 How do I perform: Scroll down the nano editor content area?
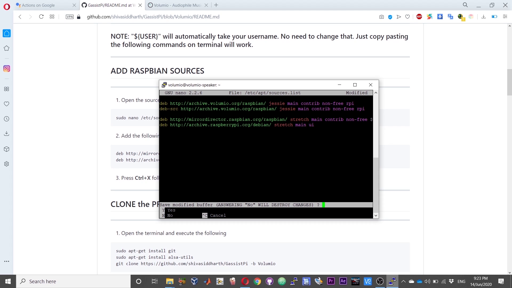coord(375,215)
